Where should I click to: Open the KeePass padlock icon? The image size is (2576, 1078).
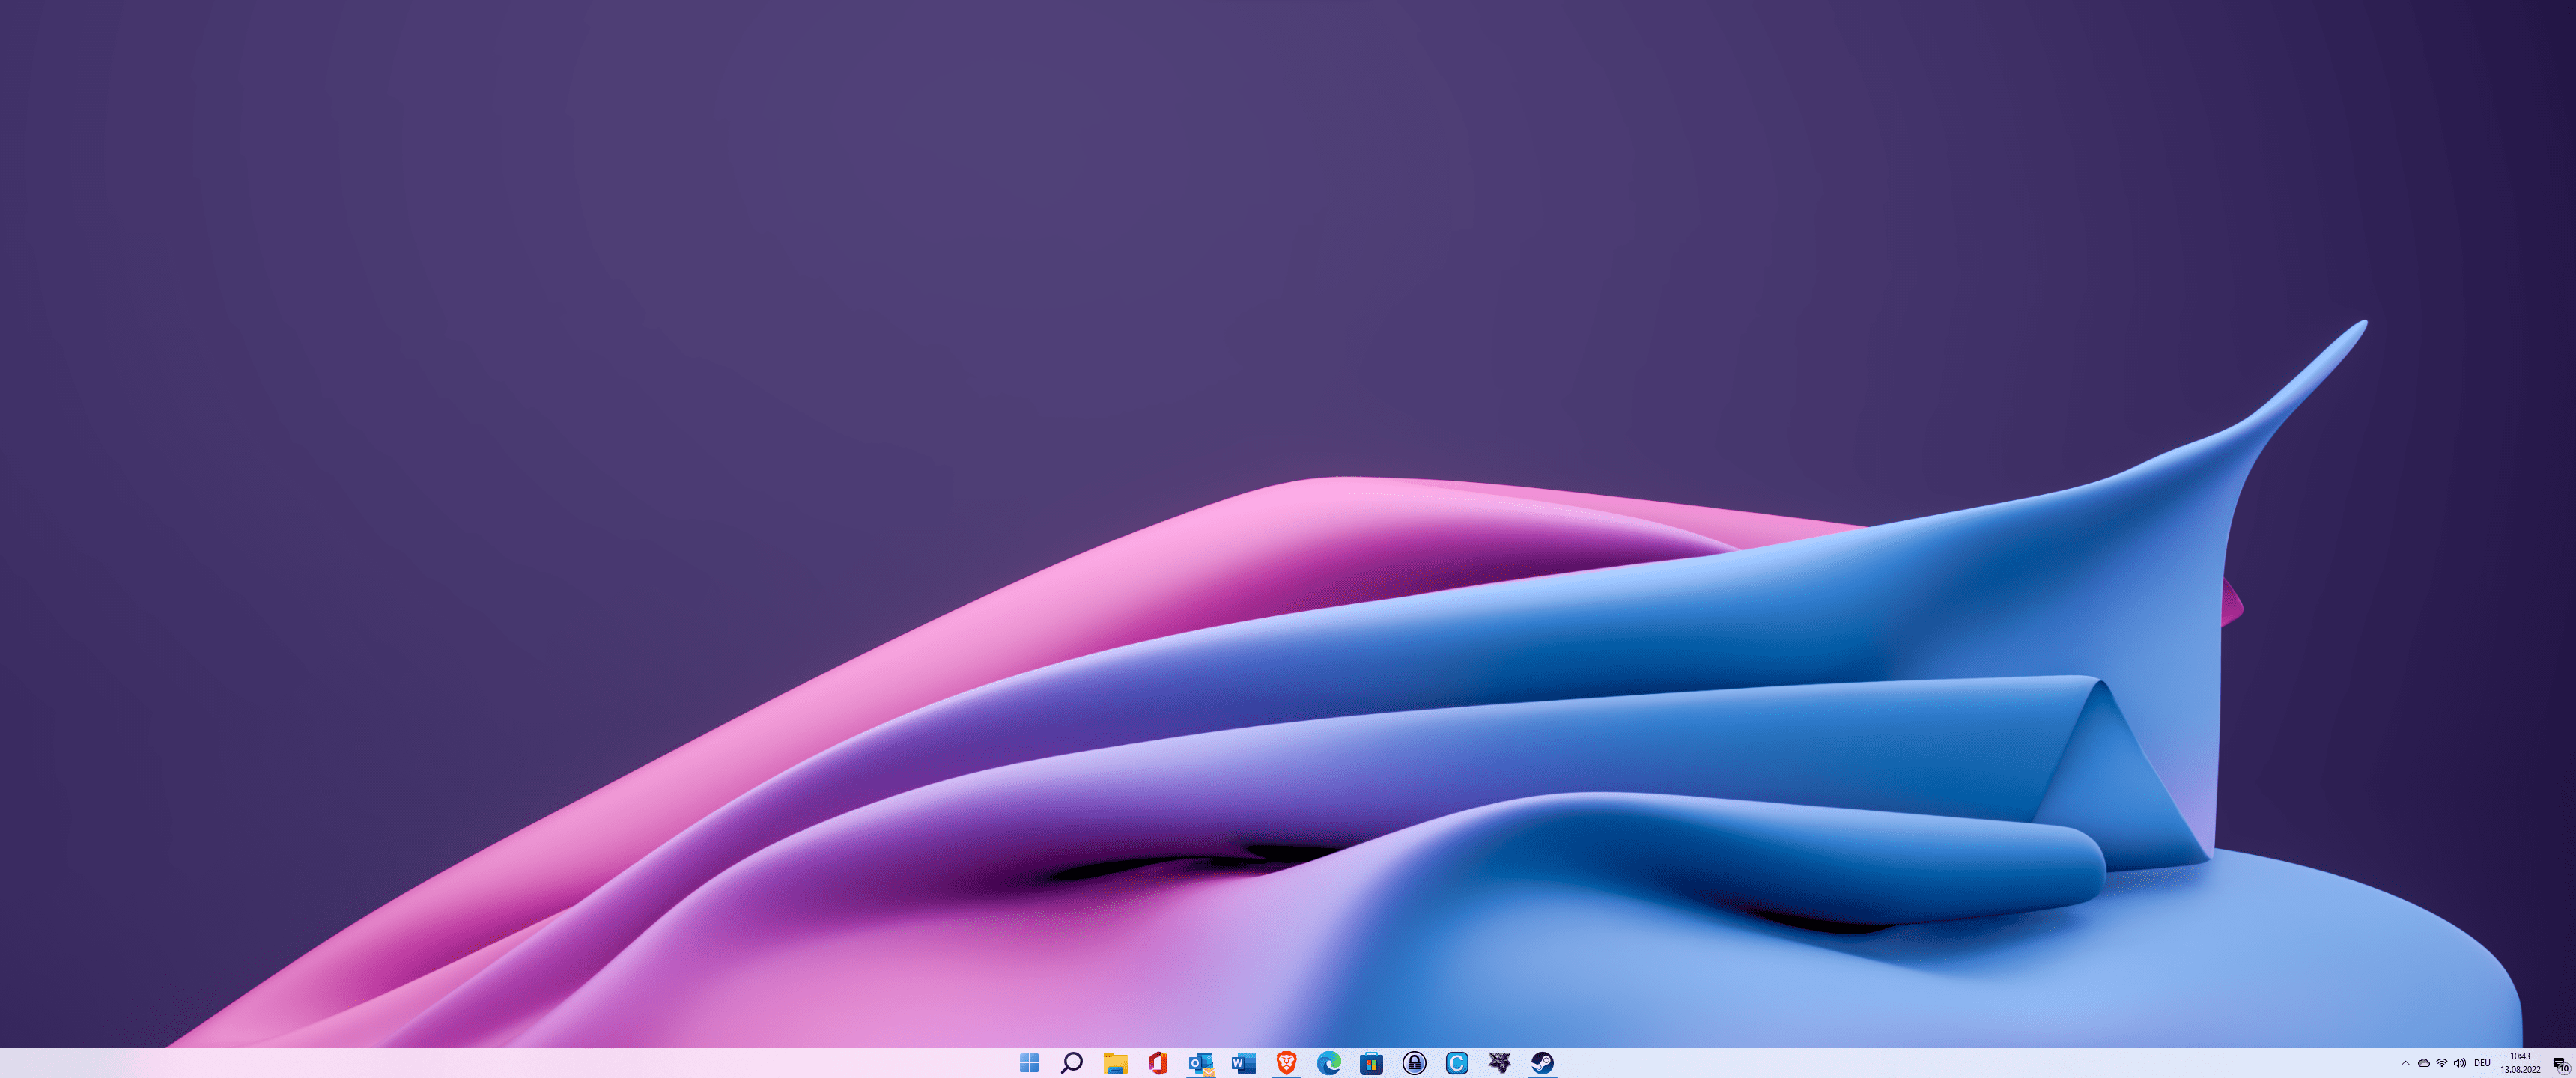coord(1414,1062)
